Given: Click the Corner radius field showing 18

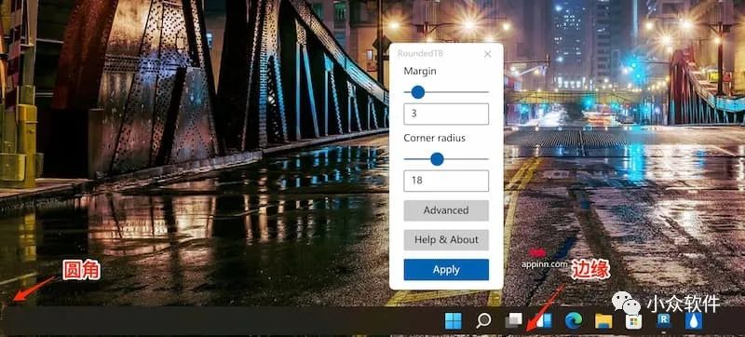Looking at the screenshot, I should pyautogui.click(x=446, y=181).
